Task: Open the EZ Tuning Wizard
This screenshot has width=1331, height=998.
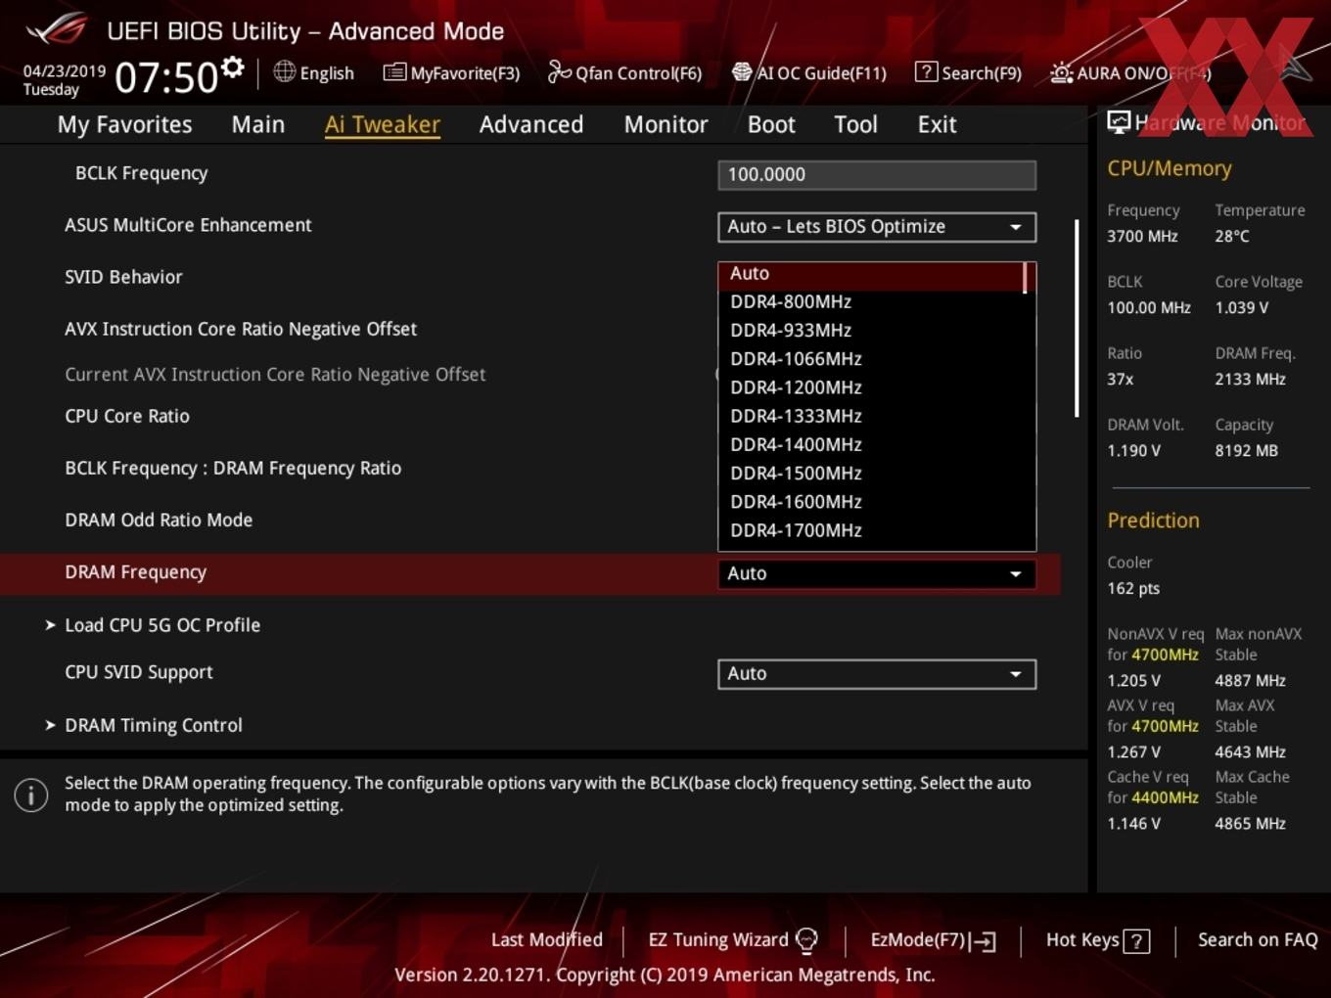Action: [x=732, y=940]
